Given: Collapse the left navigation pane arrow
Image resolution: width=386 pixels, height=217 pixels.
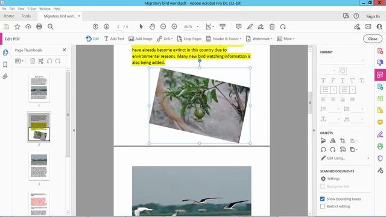Looking at the screenshot, I should pos(74,130).
